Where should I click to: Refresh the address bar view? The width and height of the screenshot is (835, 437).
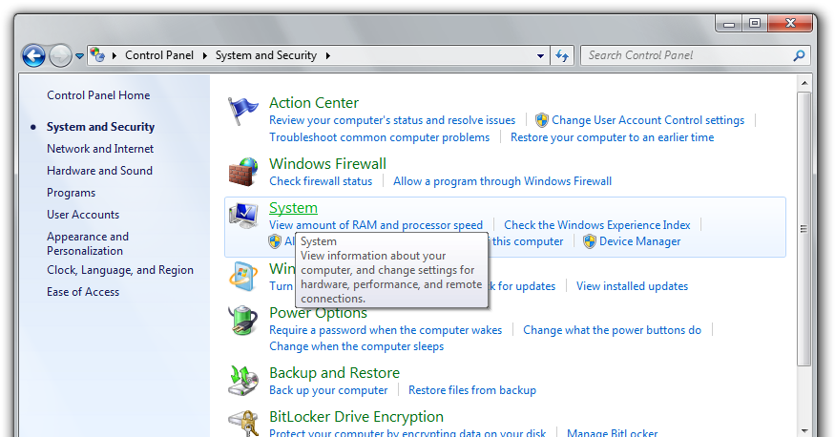click(x=562, y=55)
